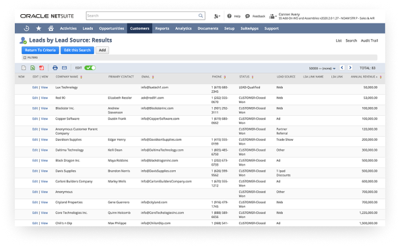Screen dimensions: 400x247
Task: Open the Activities menu
Action: (68, 28)
